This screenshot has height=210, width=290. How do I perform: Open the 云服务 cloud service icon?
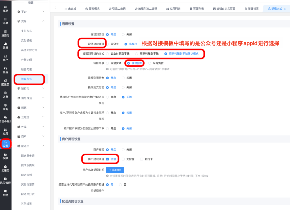pyautogui.click(x=5, y=168)
